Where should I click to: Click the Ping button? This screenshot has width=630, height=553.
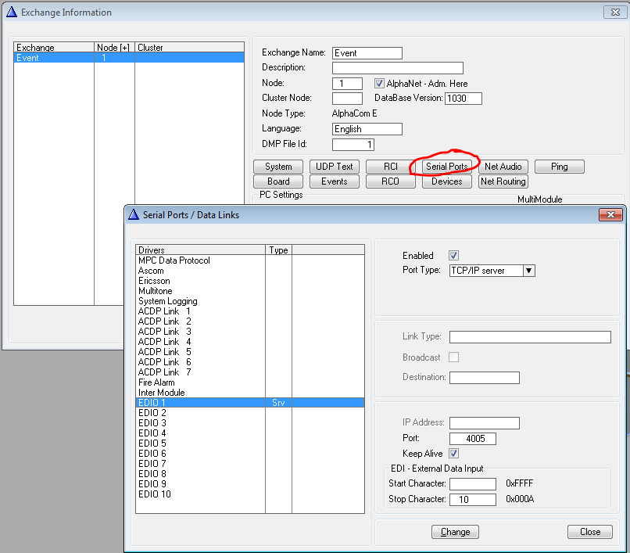559,167
